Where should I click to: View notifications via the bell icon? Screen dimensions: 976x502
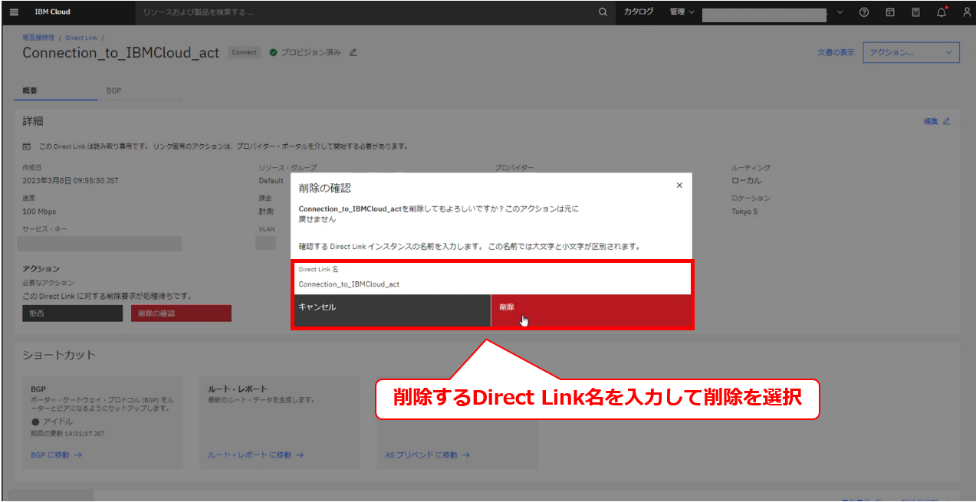point(941,12)
